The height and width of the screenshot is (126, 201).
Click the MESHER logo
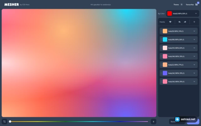[x=12, y=4]
